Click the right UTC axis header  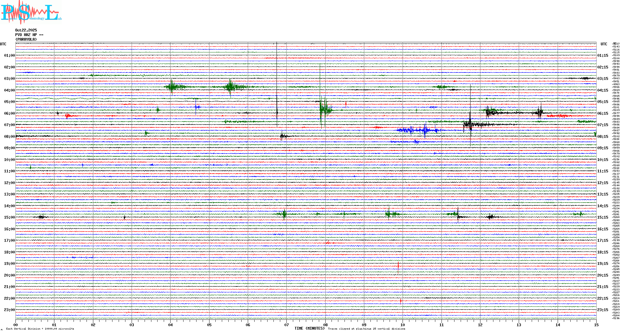pyautogui.click(x=604, y=44)
